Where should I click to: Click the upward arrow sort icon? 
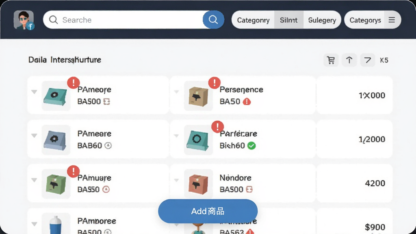click(x=349, y=60)
